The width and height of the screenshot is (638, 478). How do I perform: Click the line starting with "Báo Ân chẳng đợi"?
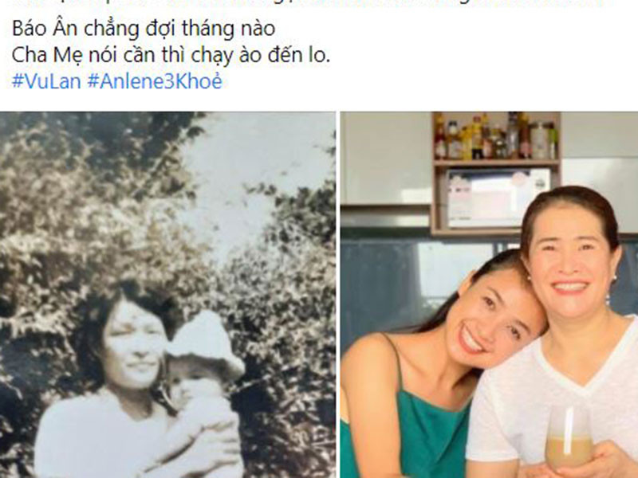pyautogui.click(x=144, y=29)
